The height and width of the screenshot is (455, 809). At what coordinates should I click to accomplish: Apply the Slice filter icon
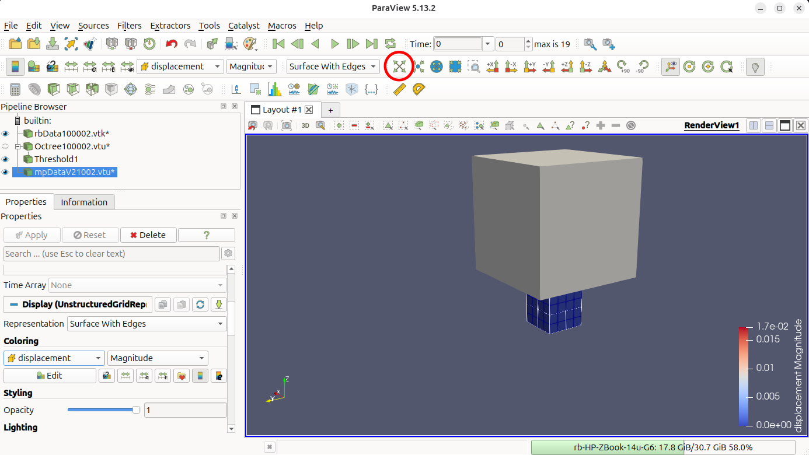tap(73, 89)
